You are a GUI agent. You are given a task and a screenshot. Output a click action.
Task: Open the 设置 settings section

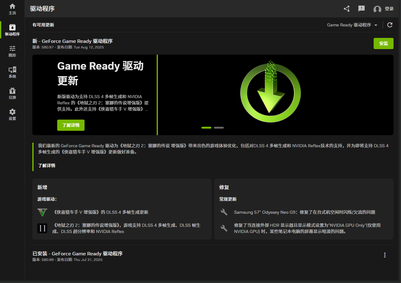coord(12,115)
